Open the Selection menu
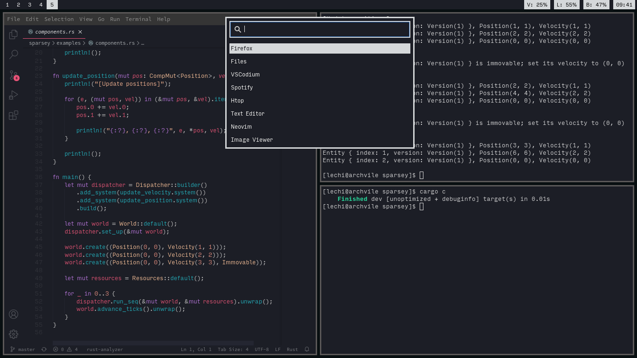 [x=59, y=19]
